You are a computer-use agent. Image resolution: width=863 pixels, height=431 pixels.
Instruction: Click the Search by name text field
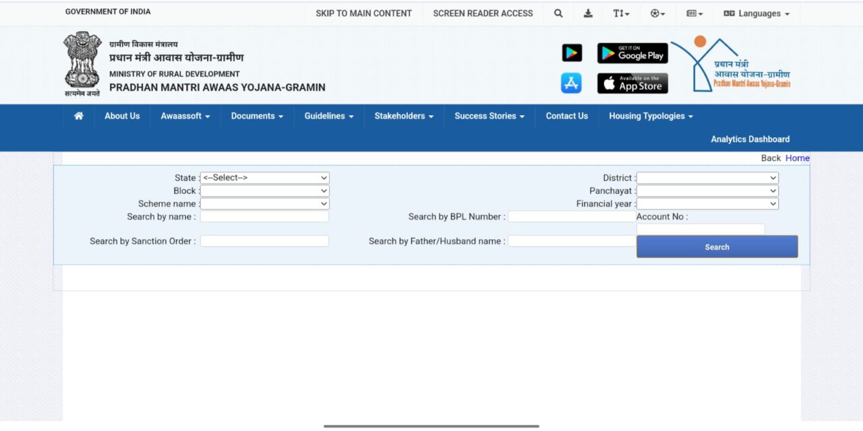(264, 217)
